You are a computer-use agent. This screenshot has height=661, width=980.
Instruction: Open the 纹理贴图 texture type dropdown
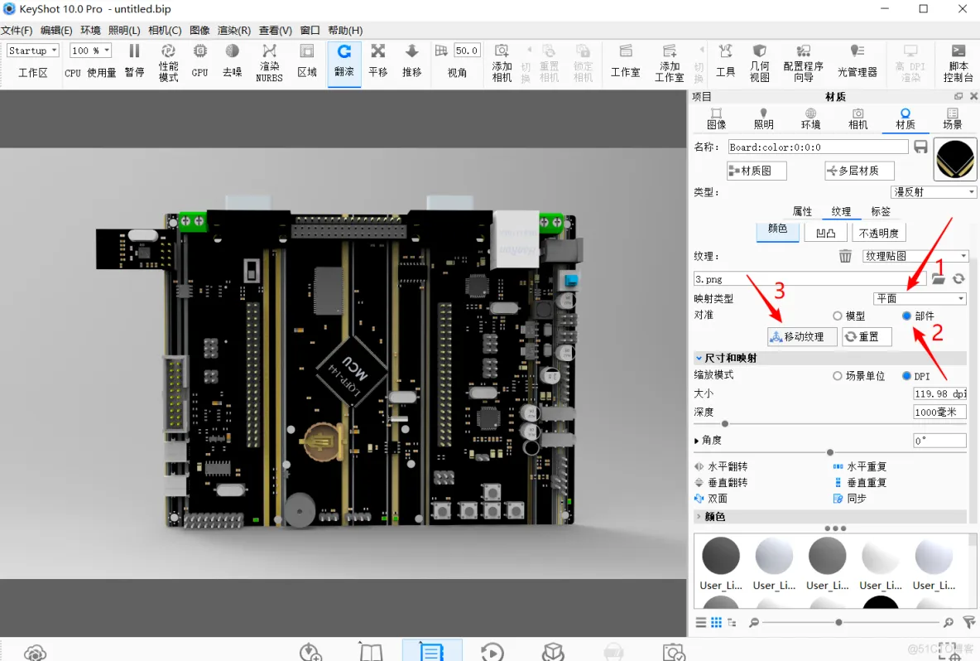pos(915,256)
